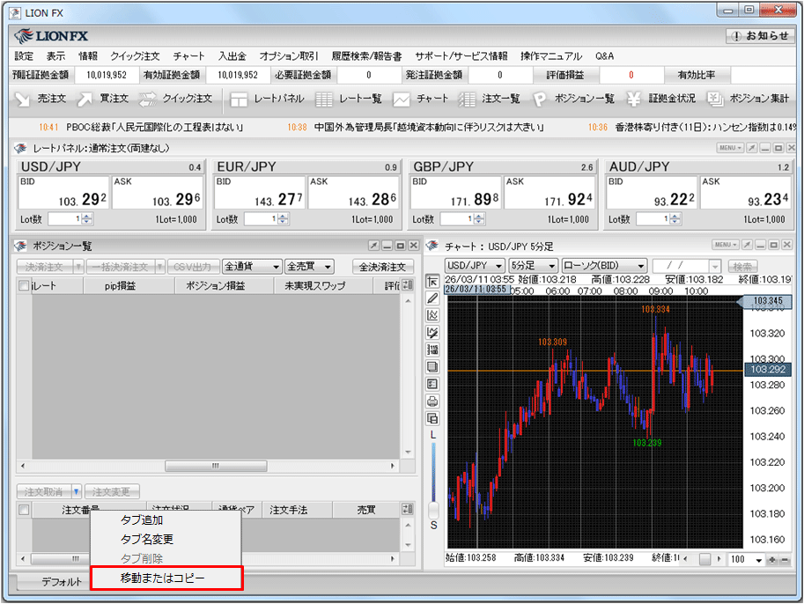Open the 入出金 menu
Viewport: 804px width, 604px height.
pos(232,55)
